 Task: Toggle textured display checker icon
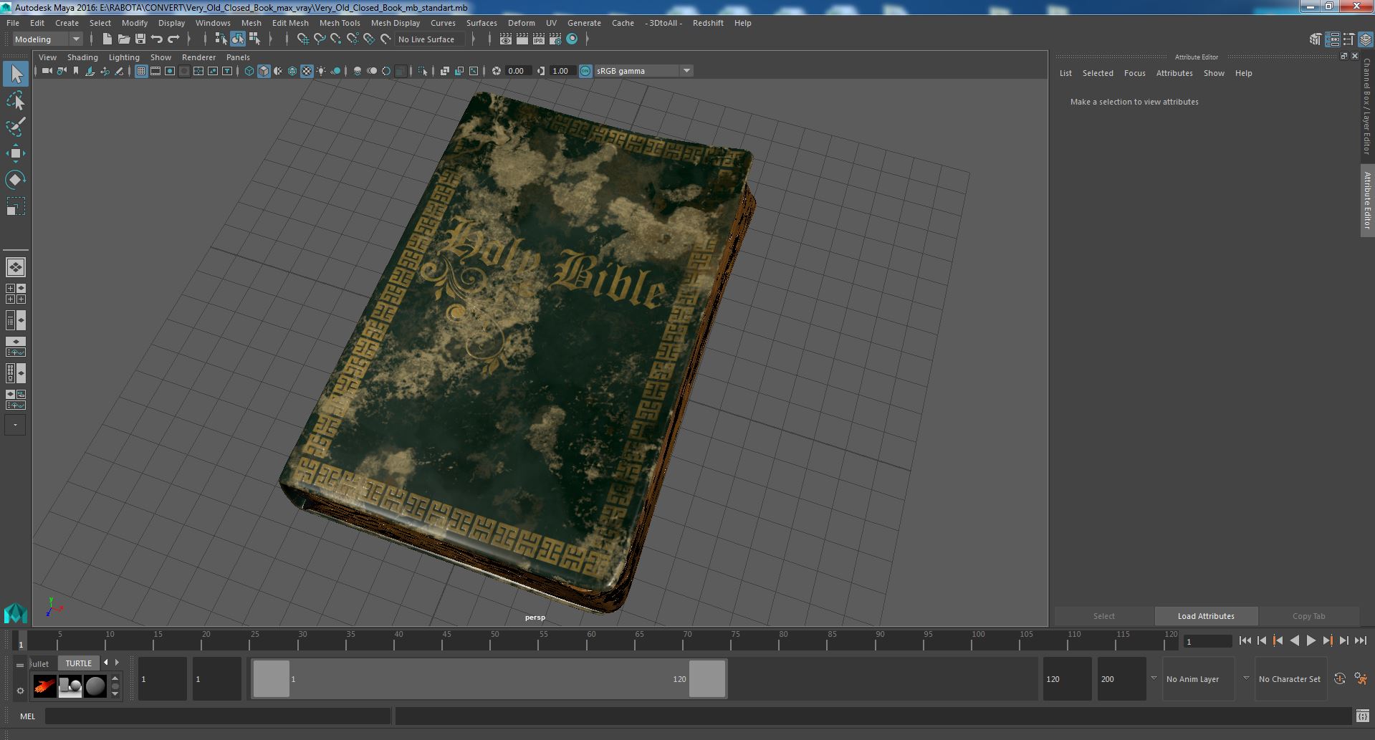coord(307,71)
